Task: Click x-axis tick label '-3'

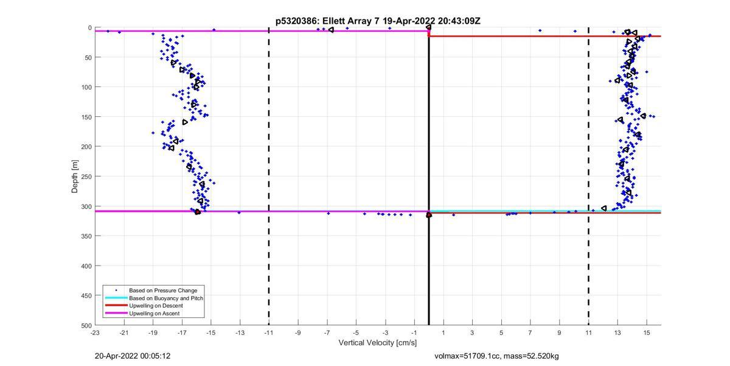Action: (x=385, y=333)
